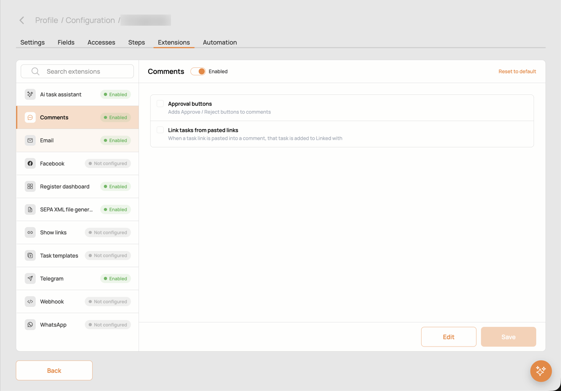Open the Steps tab
This screenshot has height=391, width=561.
[x=137, y=42]
